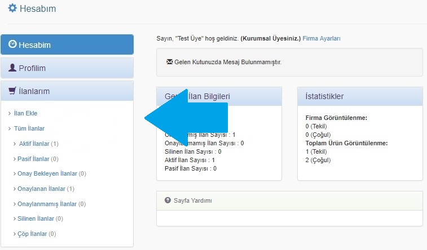Open Onay Bekleyen İlanlar
The image size is (427, 250).
(x=47, y=173)
